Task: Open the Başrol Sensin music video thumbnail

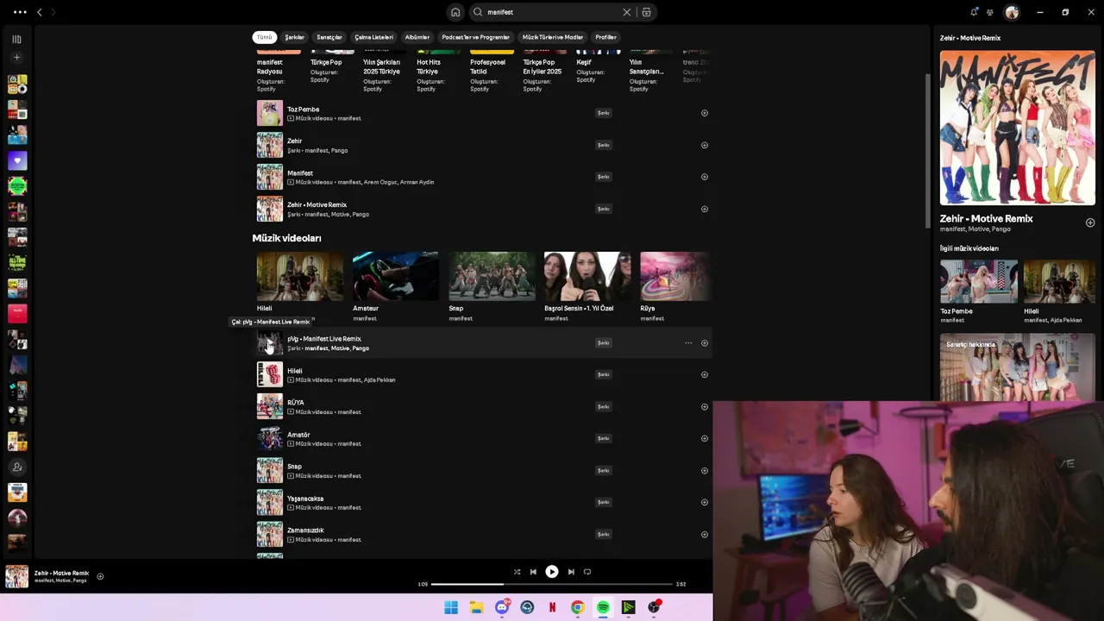Action: pos(587,276)
